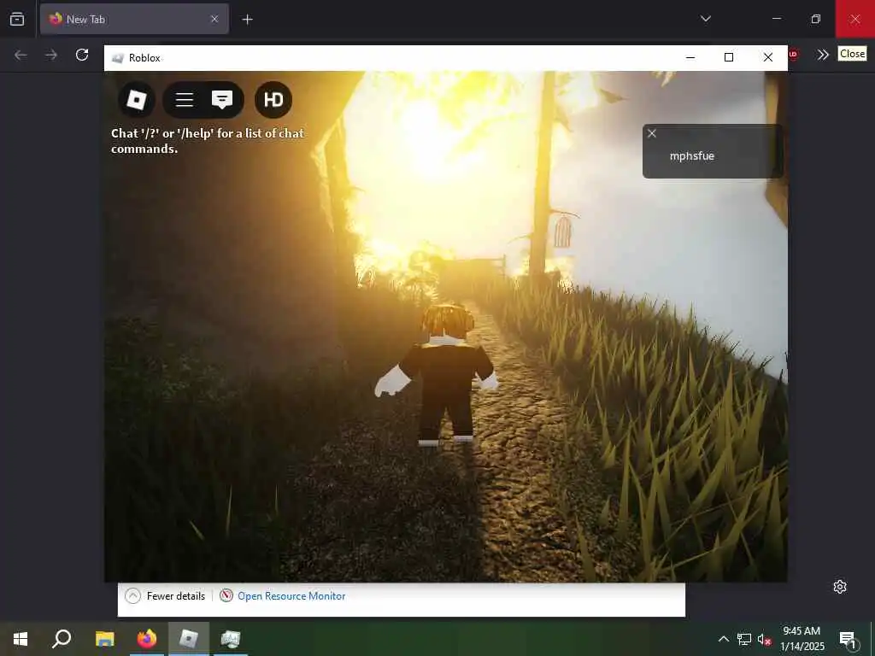This screenshot has width=875, height=656.
Task: Show hidden system tray icons
Action: [x=723, y=639]
